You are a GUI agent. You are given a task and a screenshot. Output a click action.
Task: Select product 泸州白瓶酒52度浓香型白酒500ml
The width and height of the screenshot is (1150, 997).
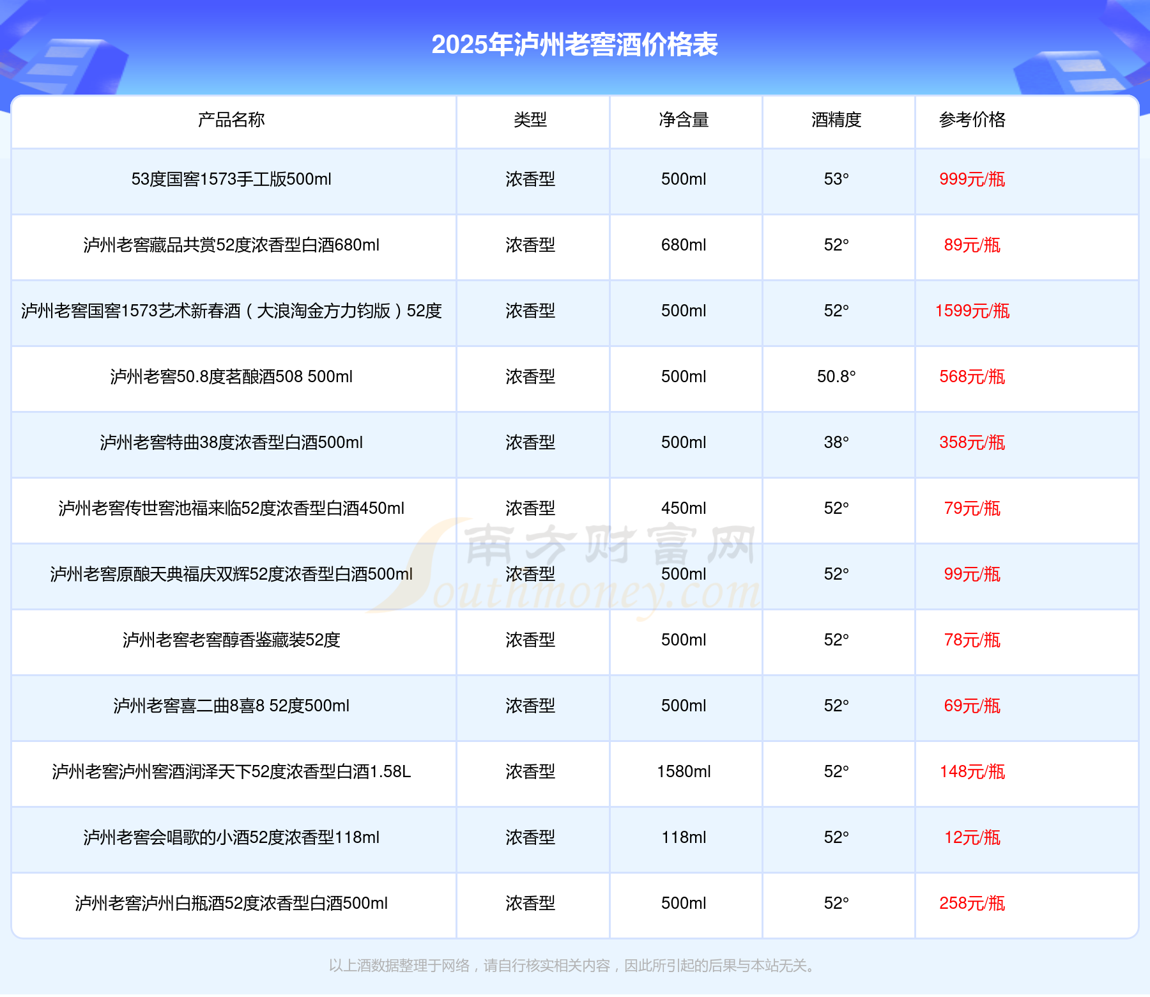(231, 903)
